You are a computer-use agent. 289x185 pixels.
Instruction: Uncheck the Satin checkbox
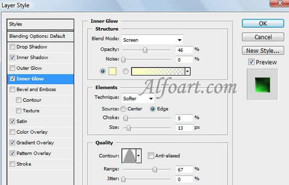(12, 121)
